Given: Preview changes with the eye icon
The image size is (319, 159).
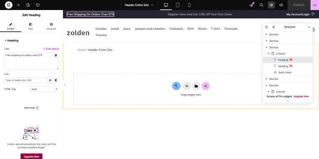Looking at the screenshot, I should click(281, 5).
